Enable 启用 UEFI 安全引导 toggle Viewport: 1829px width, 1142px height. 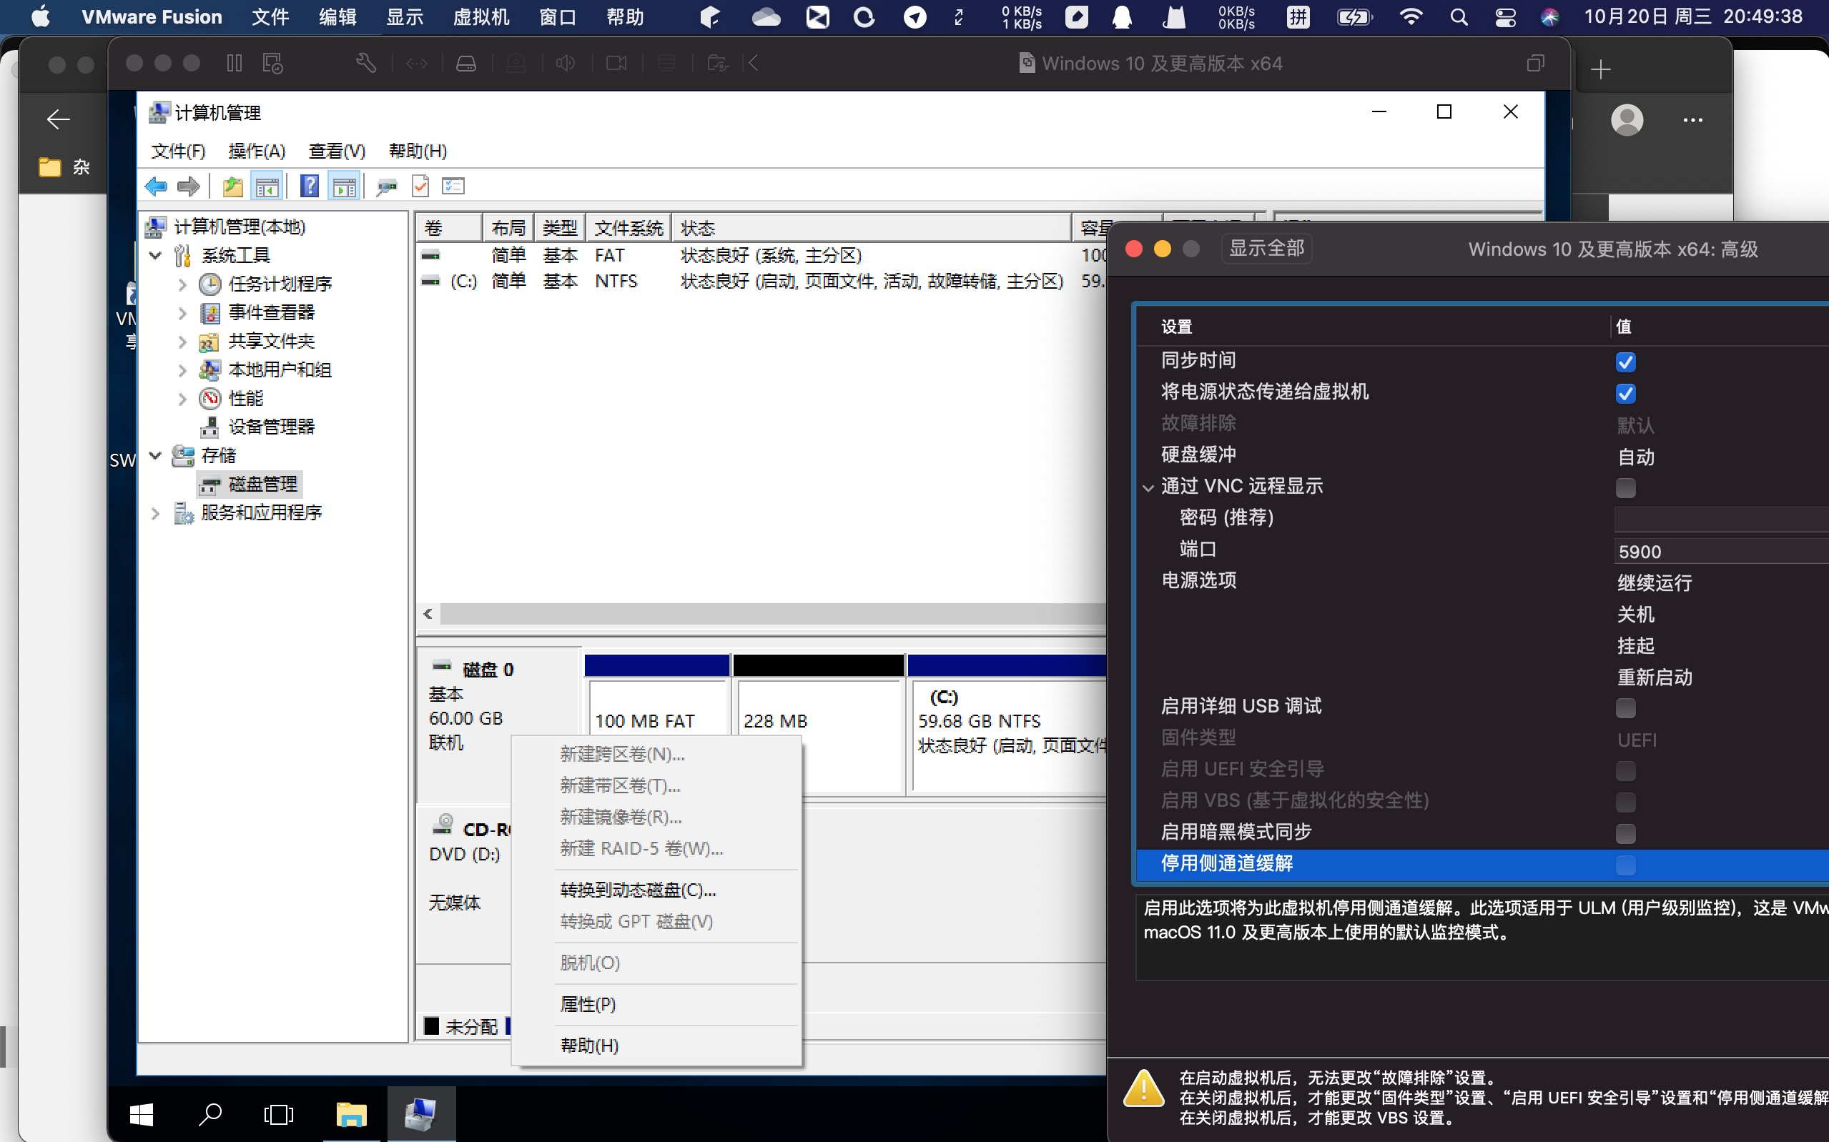pos(1626,770)
